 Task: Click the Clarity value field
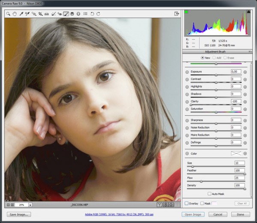pos(236,101)
